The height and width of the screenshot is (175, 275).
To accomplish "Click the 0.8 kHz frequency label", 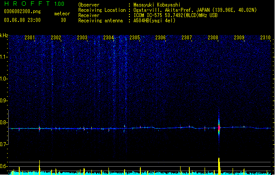I will 4,122.
